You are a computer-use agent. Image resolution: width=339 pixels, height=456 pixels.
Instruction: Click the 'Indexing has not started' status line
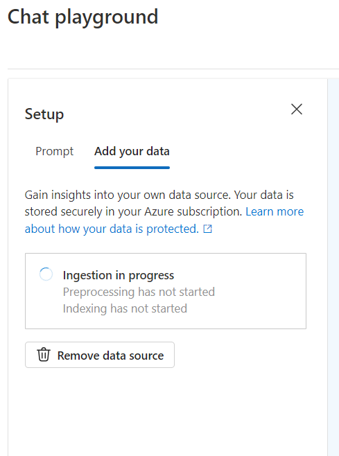coord(125,308)
